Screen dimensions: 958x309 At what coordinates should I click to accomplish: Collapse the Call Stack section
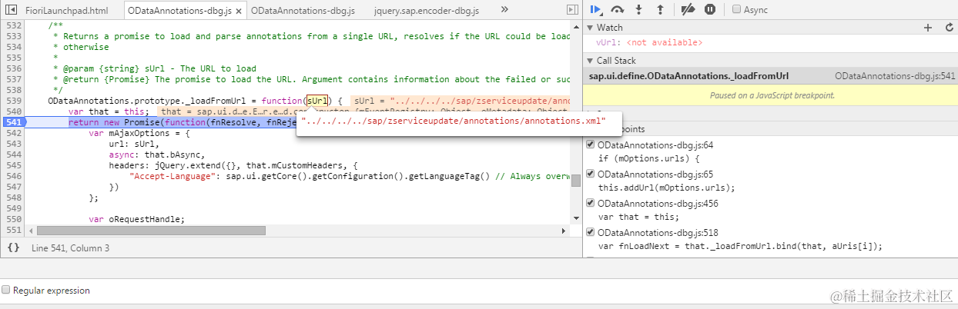[x=589, y=61]
